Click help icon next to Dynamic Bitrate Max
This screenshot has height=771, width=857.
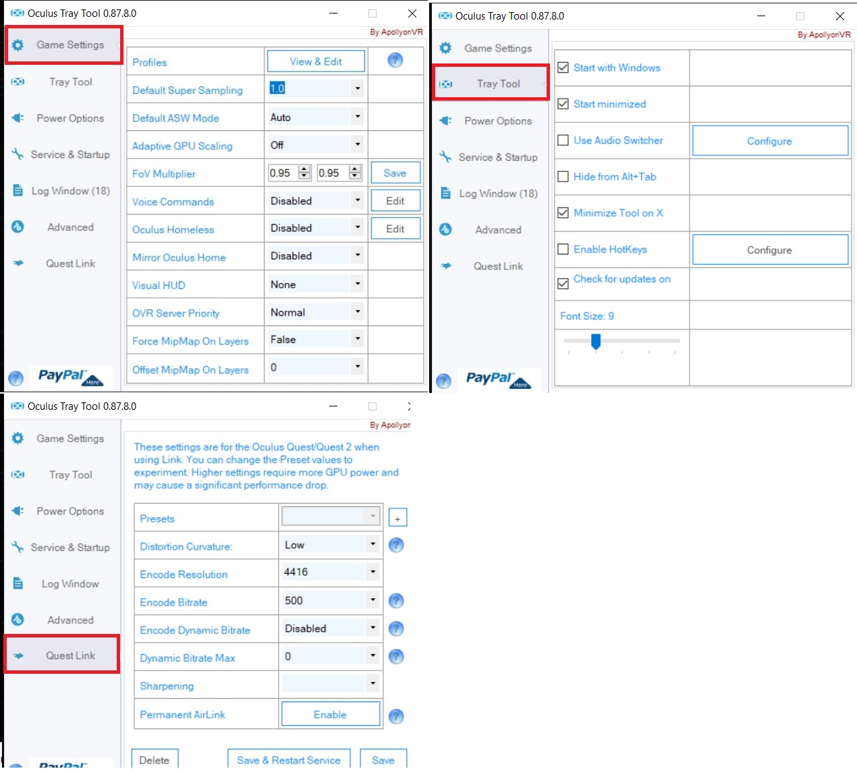click(x=397, y=656)
